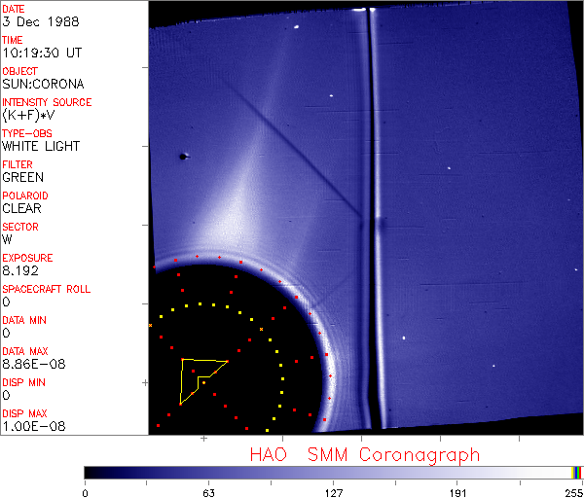This screenshot has width=584, height=498.
Task: Select the INTENSITY SOURCE heading
Action: (47, 102)
